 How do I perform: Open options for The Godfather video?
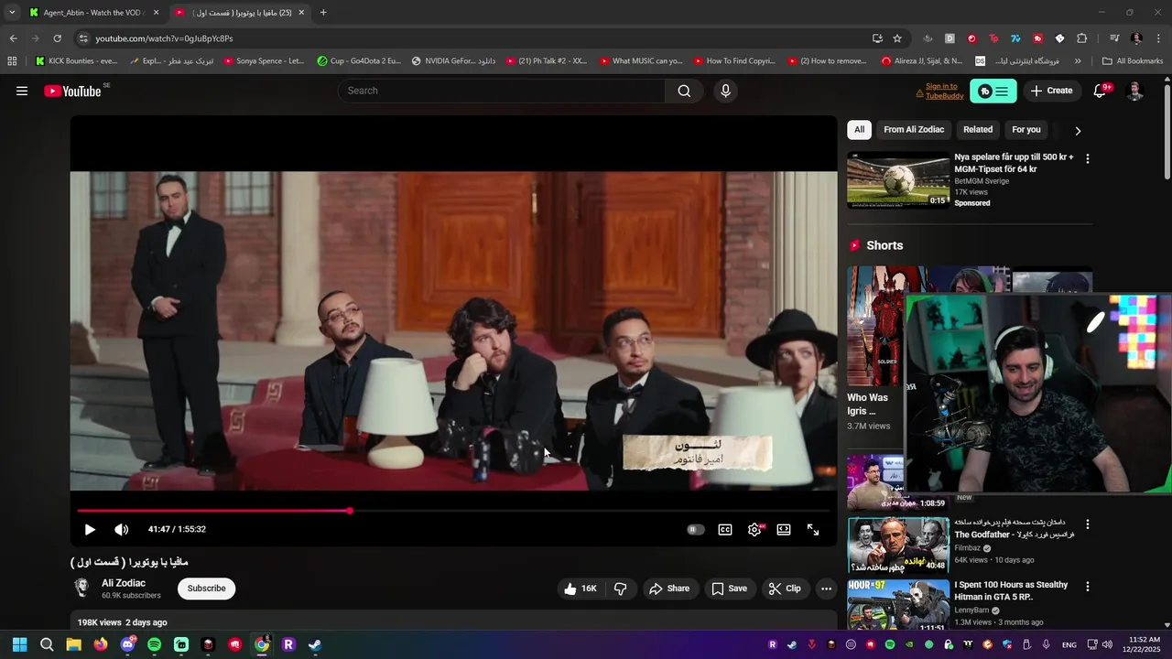pyautogui.click(x=1088, y=524)
